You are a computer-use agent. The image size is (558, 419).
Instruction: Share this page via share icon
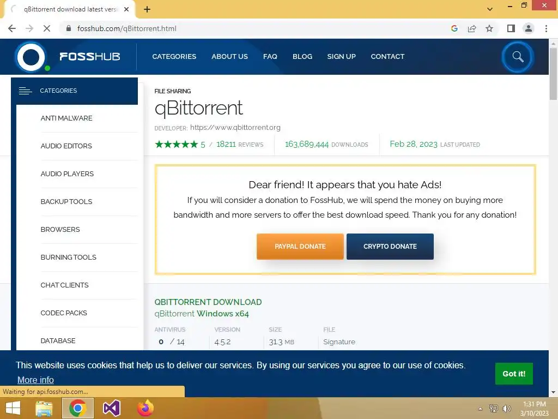pos(472,28)
